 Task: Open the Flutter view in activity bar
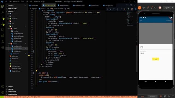coord(3,48)
